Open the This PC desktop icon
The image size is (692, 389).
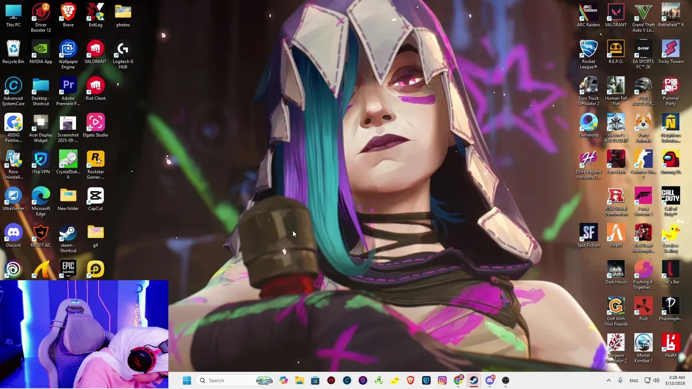[14, 16]
